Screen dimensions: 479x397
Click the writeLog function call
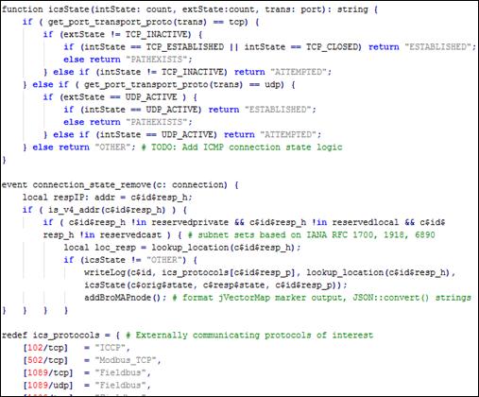[x=105, y=272]
